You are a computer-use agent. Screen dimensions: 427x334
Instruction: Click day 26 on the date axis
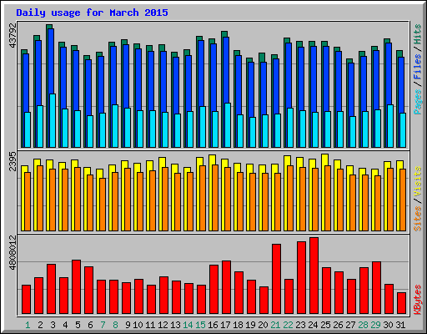coord(338,325)
